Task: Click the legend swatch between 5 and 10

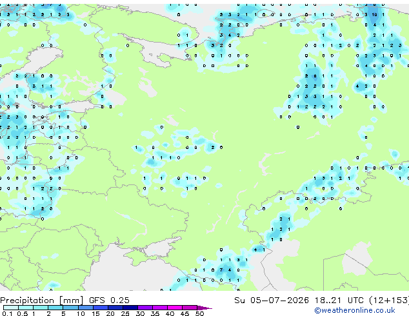Action: tap(70, 308)
